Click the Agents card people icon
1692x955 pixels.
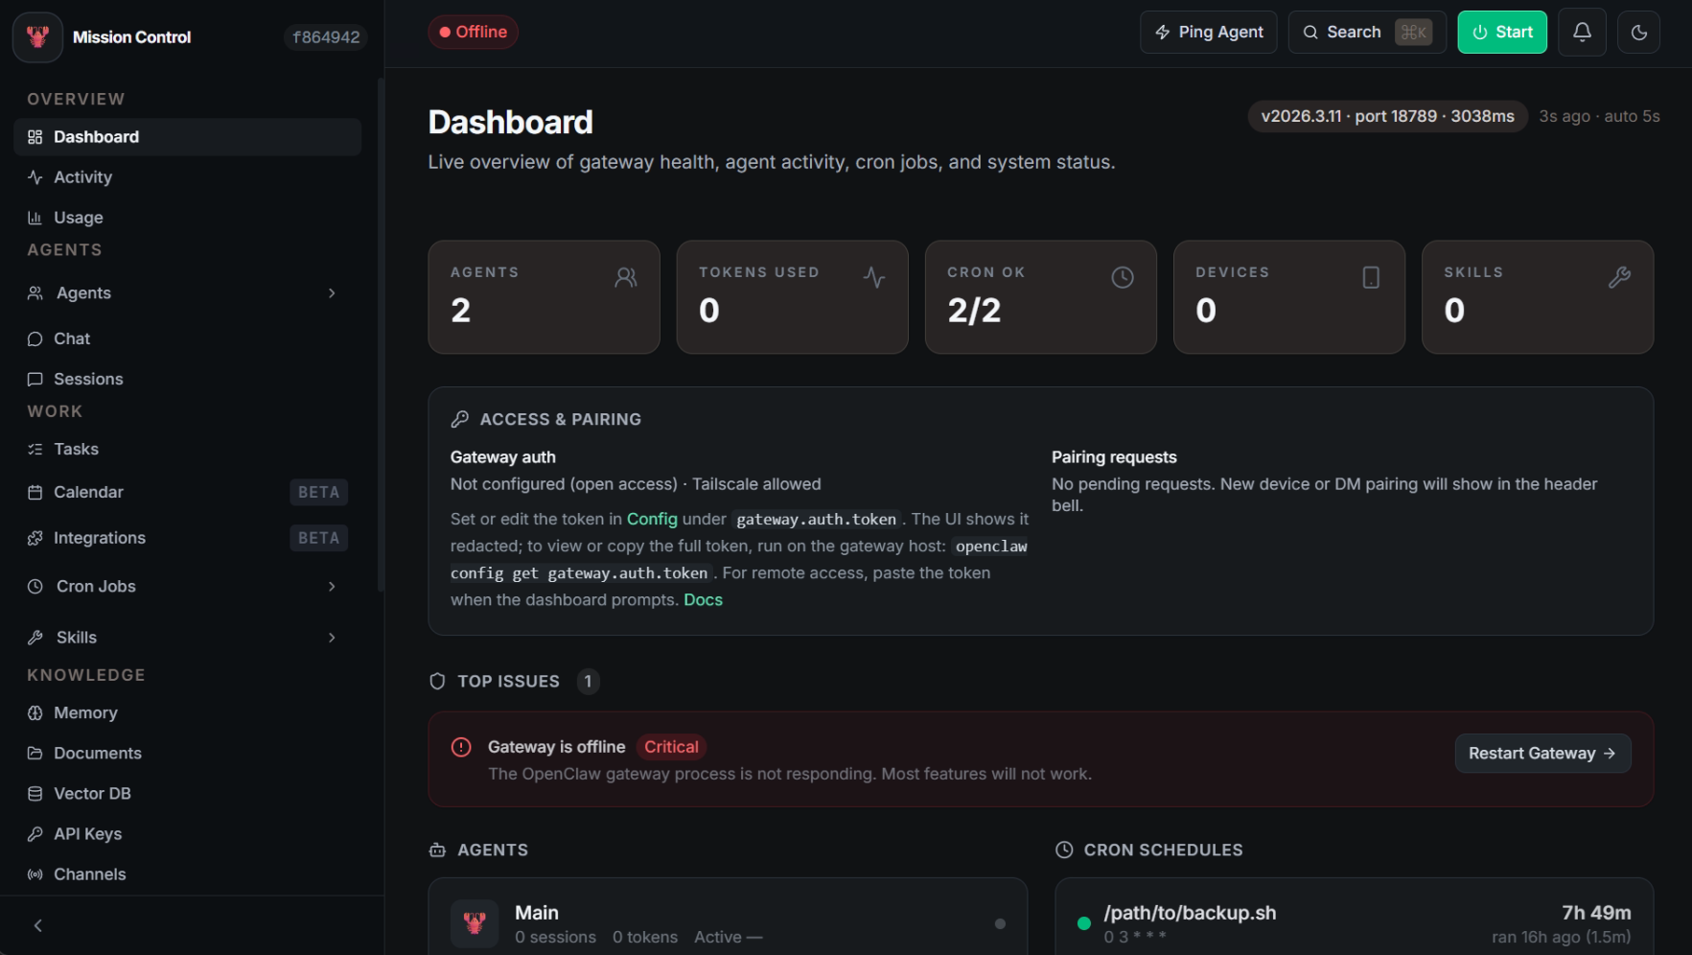tap(626, 278)
